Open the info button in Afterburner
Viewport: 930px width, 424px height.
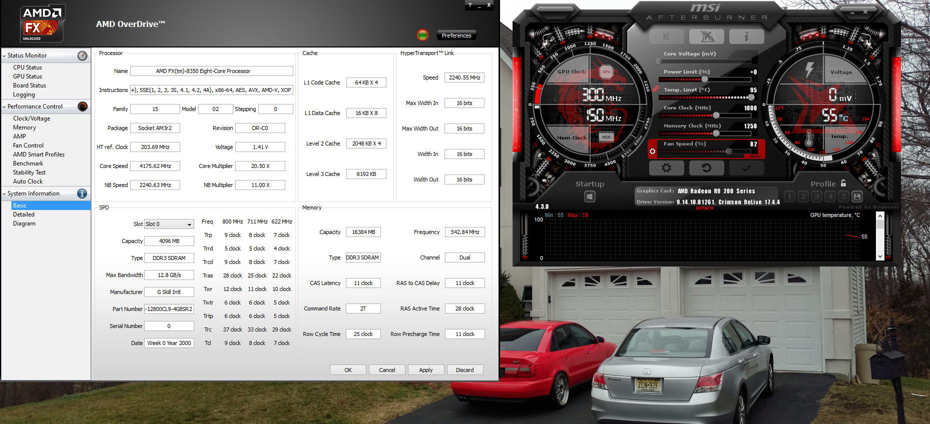[746, 36]
